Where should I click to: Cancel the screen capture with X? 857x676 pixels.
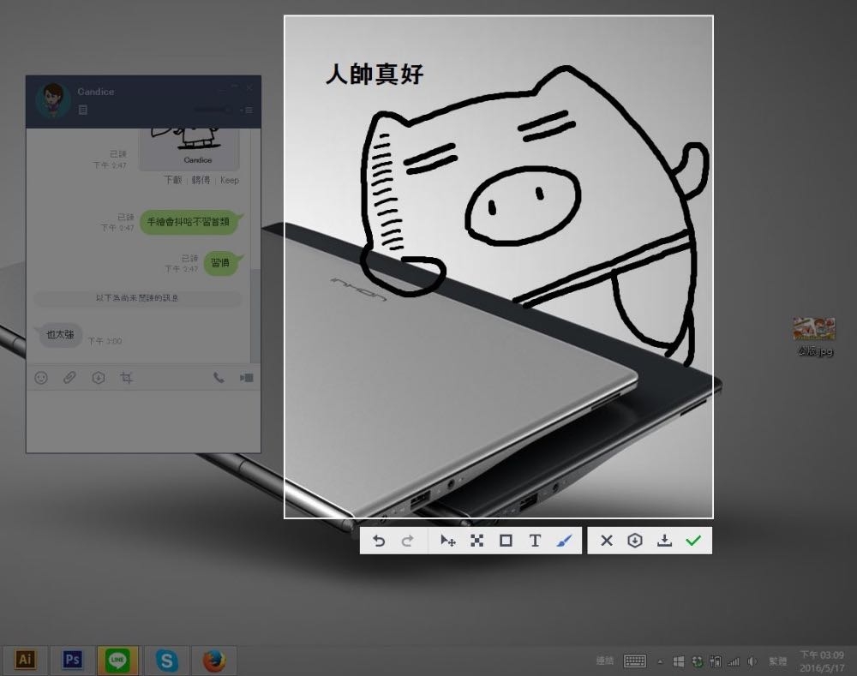pos(607,541)
